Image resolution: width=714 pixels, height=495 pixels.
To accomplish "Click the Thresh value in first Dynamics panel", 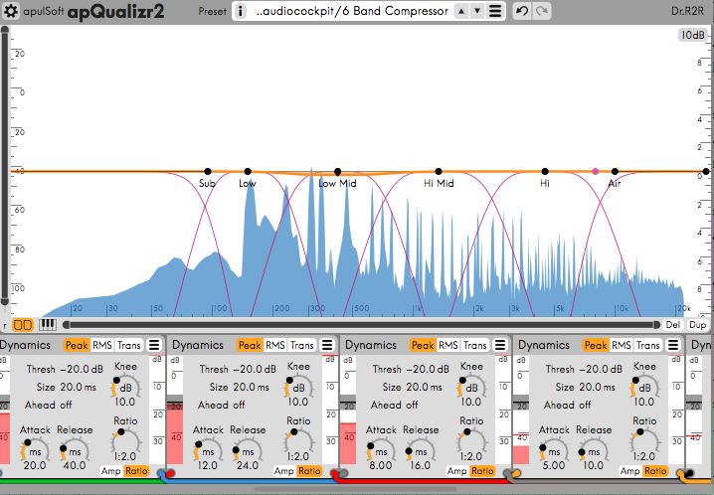I will [x=82, y=369].
